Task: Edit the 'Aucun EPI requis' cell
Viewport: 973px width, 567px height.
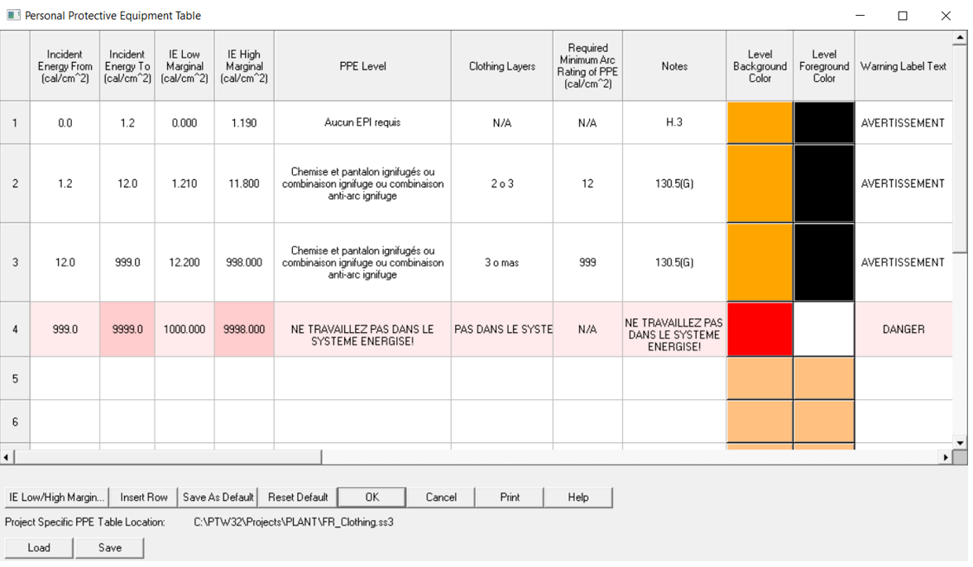Action: click(362, 123)
